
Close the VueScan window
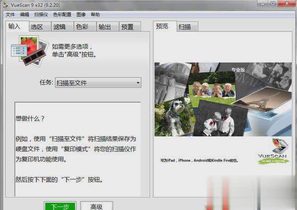tap(287, 3)
